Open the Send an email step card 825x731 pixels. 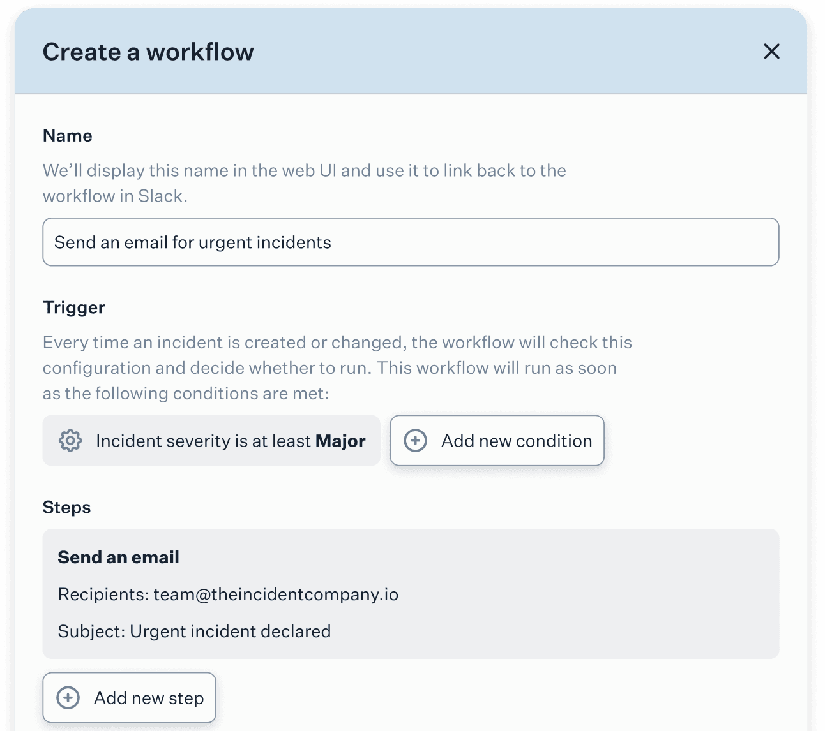411,594
